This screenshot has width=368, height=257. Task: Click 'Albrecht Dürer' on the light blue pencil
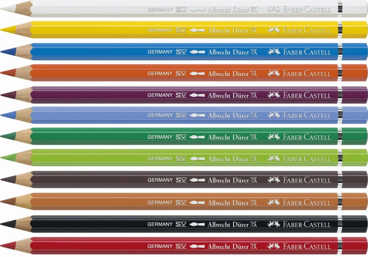228,115
